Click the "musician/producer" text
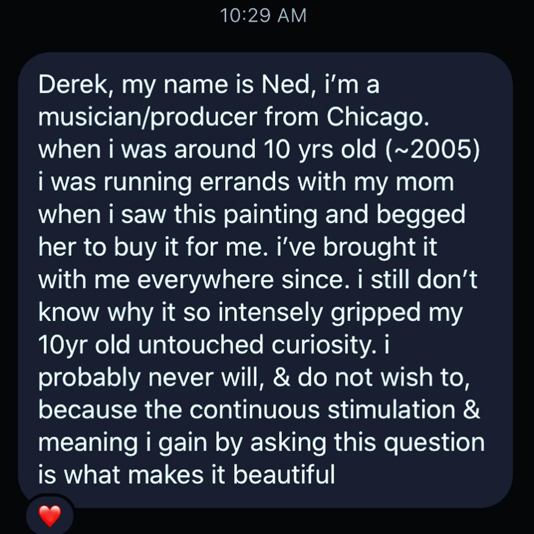Image resolution: width=534 pixels, height=534 pixels. (148, 117)
